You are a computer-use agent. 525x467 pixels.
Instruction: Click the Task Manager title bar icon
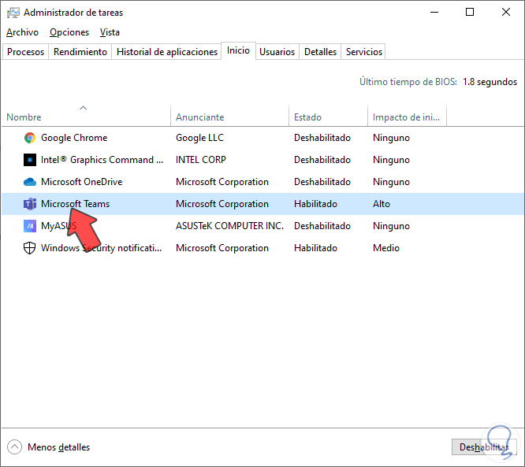(13, 13)
